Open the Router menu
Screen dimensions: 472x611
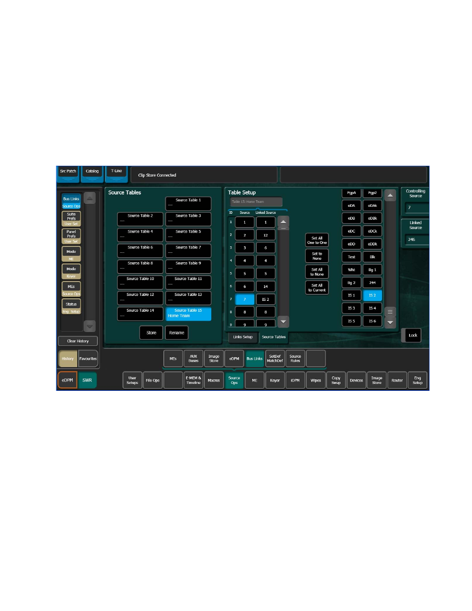tap(397, 380)
